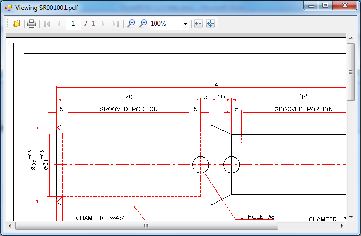Screen dimensions: 361x236
Task: Zoom out with the minus magnifier
Action: pyautogui.click(x=143, y=24)
